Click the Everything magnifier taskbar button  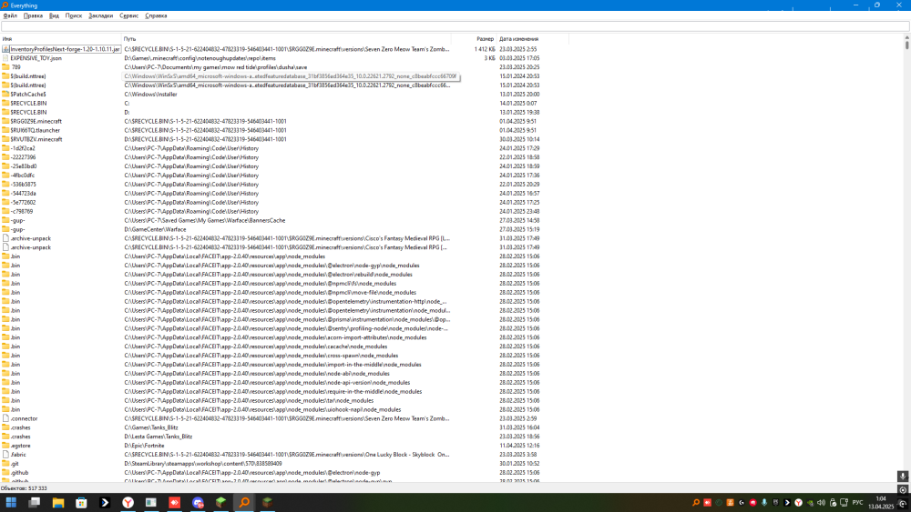(x=244, y=502)
